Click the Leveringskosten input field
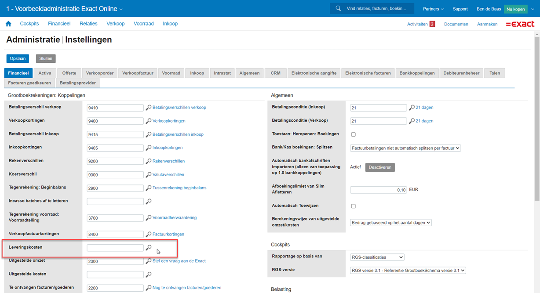 pyautogui.click(x=115, y=248)
